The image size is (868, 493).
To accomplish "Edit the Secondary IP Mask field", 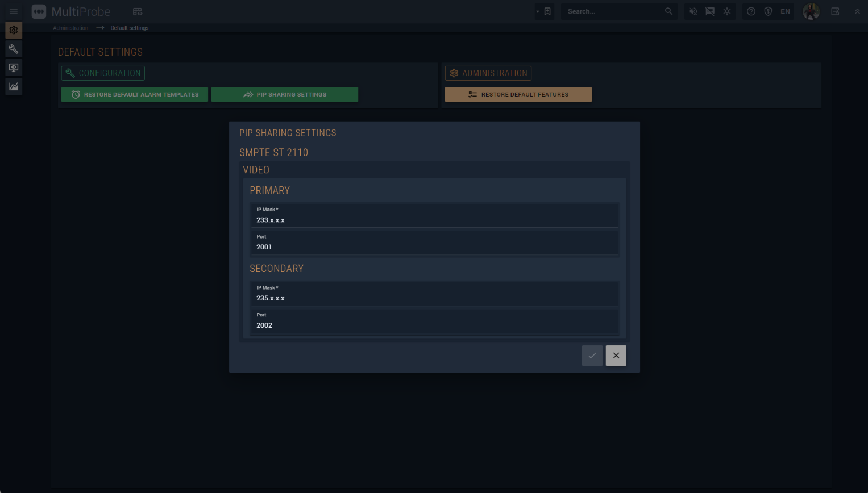I will (434, 298).
